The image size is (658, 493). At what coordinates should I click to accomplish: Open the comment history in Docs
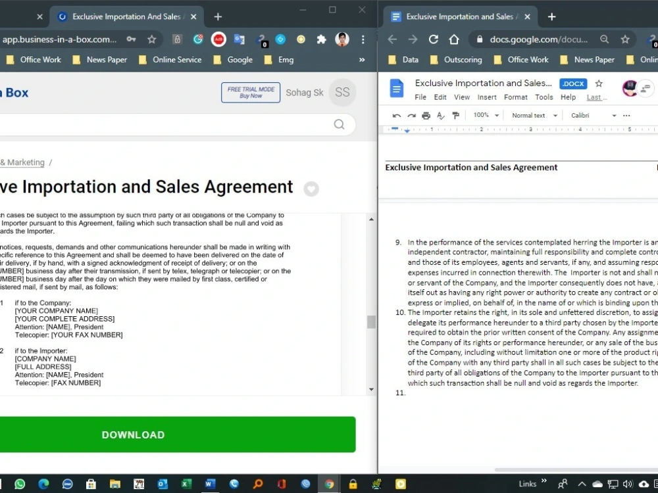645,88
